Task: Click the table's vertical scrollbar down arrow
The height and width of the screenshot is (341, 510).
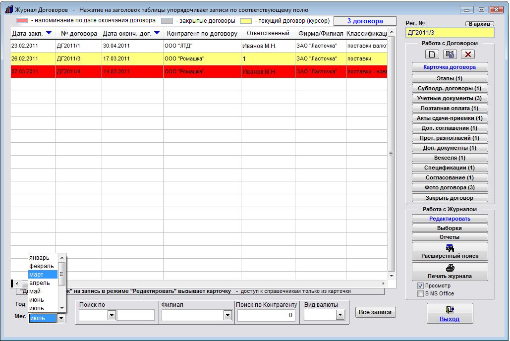Action: click(392, 275)
